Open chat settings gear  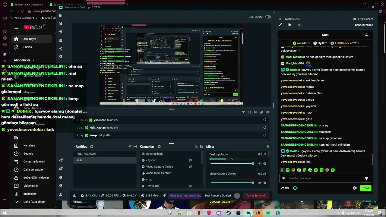click(x=355, y=188)
